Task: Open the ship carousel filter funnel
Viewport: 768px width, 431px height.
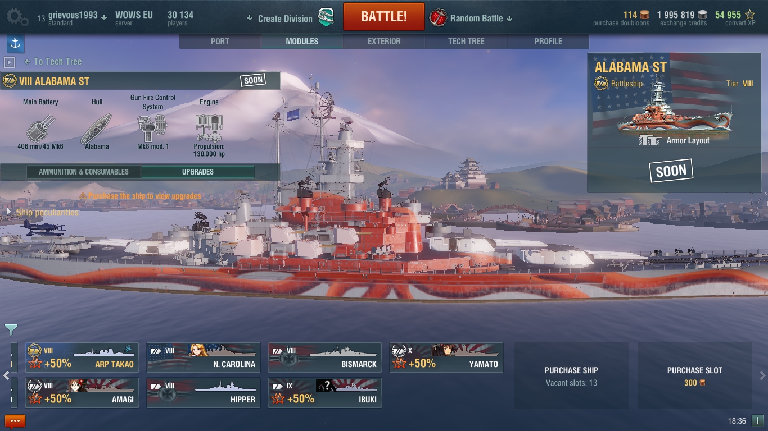Action: pyautogui.click(x=11, y=329)
